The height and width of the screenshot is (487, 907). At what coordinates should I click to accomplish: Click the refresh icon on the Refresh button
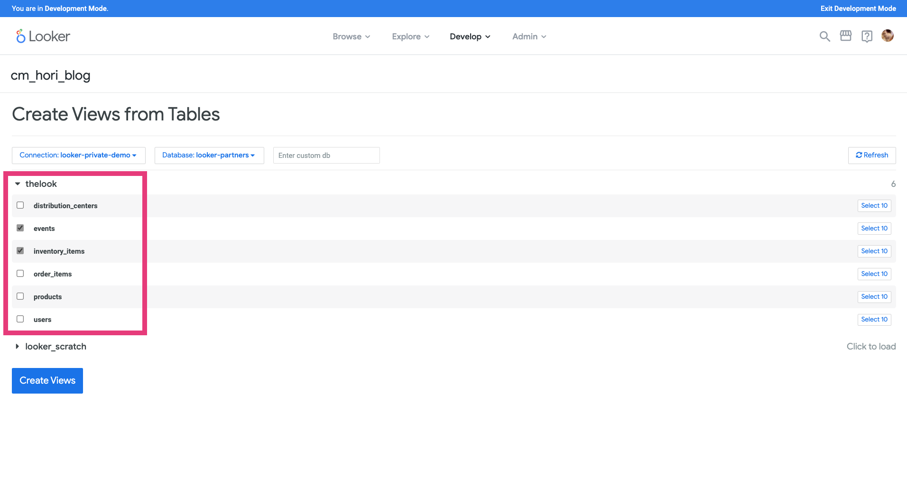click(x=859, y=155)
